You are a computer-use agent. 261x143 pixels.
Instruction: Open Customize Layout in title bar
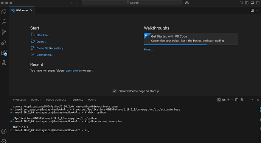coord(241,3)
